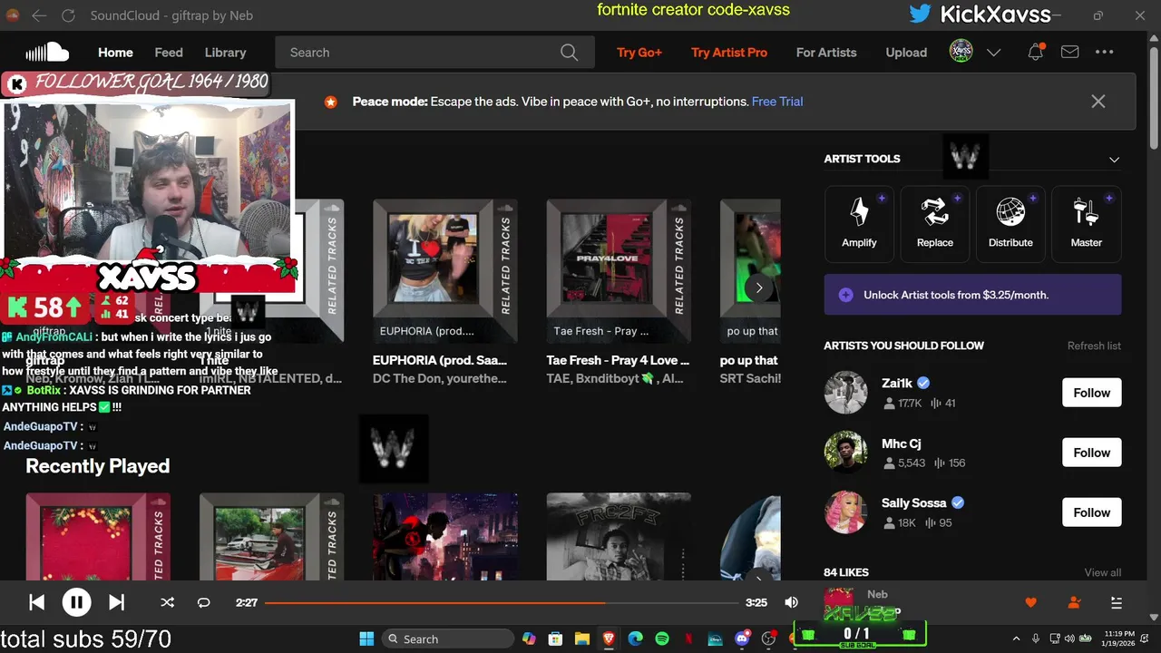Show next related tracks carousel arrow
The height and width of the screenshot is (653, 1161).
pos(758,288)
